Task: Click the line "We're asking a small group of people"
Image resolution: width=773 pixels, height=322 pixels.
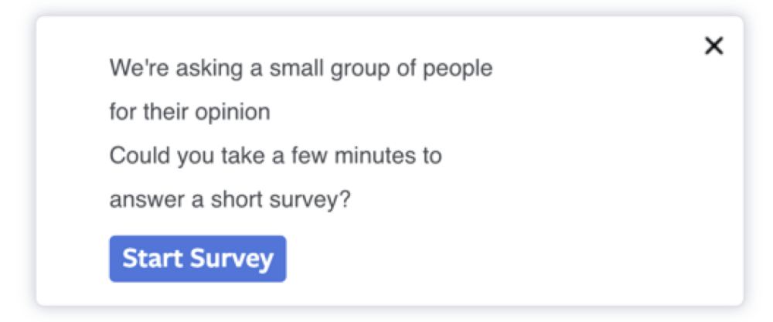Action: point(301,69)
